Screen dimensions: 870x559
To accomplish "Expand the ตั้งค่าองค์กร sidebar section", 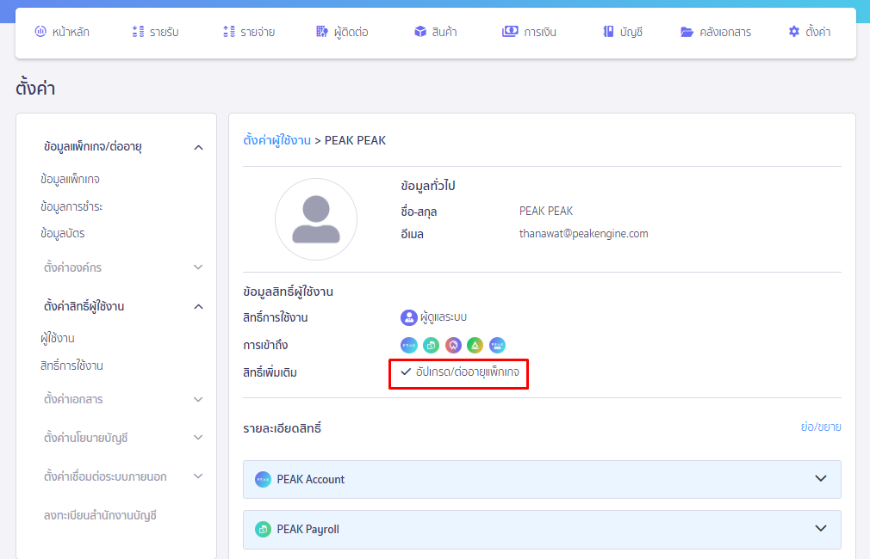I will click(x=198, y=267).
